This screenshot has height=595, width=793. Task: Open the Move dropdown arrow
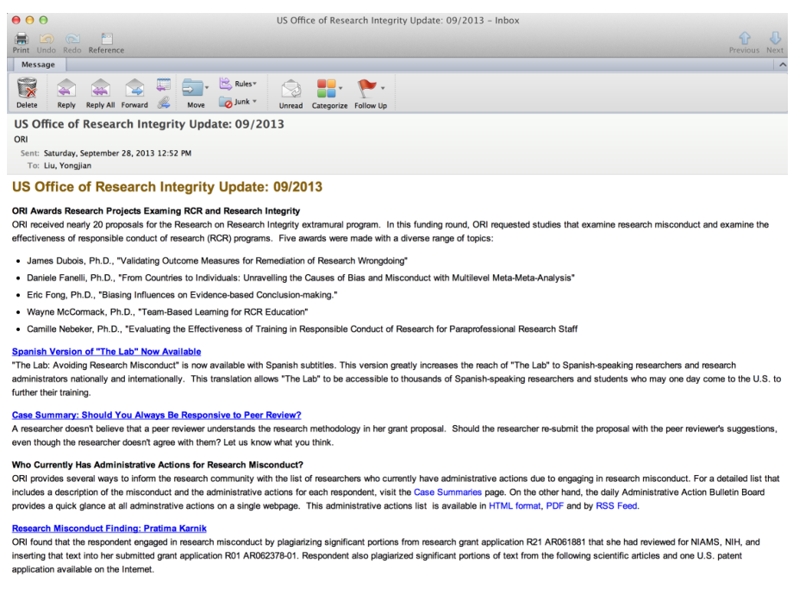[207, 88]
